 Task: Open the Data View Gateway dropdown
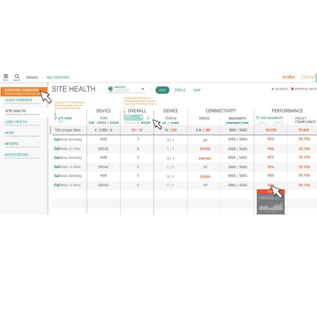[143, 90]
